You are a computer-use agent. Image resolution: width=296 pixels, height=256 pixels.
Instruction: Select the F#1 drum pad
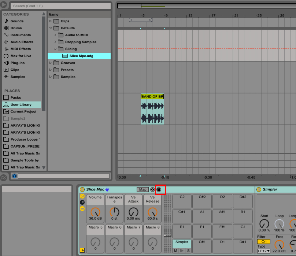pyautogui.click(x=222, y=231)
